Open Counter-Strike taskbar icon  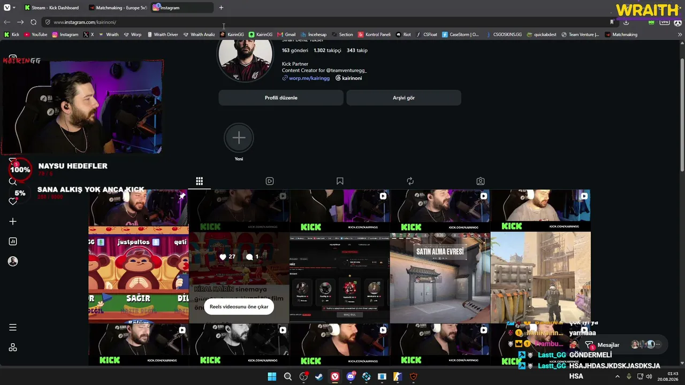[398, 376]
